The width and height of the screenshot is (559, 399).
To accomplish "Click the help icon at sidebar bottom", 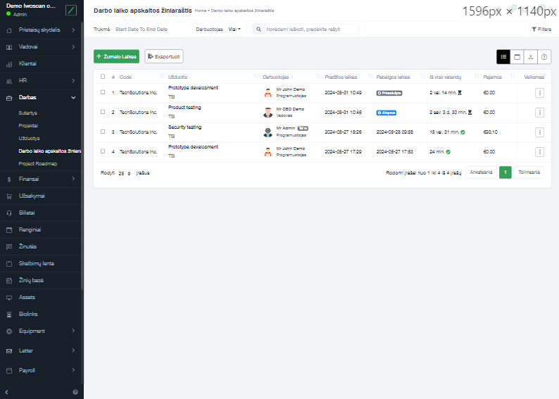I will pos(75,391).
